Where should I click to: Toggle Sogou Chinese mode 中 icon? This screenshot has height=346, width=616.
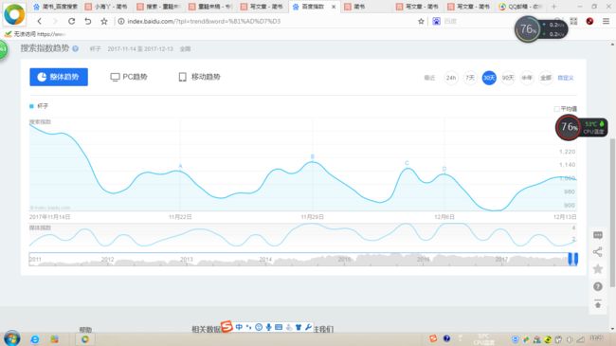coord(239,327)
